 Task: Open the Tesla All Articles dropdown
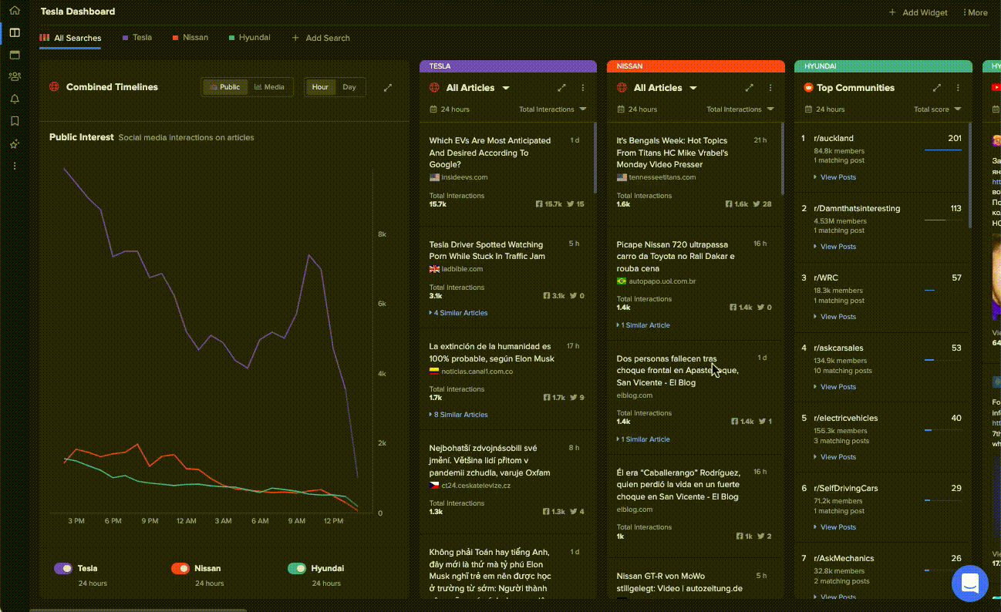pyautogui.click(x=506, y=88)
